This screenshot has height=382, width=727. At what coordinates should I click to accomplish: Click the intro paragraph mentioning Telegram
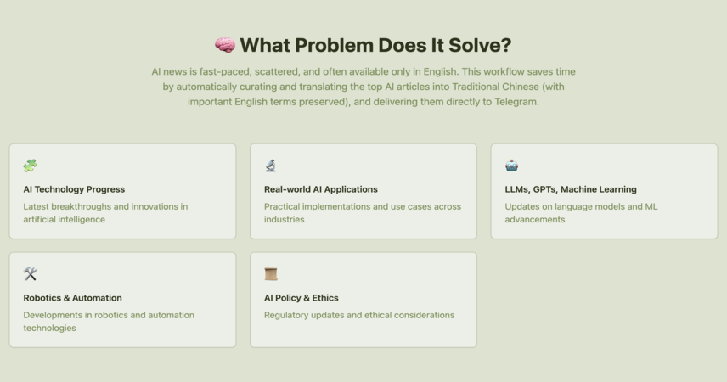[x=363, y=87]
